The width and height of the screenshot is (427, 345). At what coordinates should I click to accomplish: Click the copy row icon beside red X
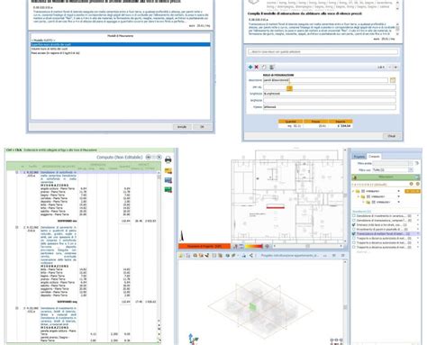264,68
